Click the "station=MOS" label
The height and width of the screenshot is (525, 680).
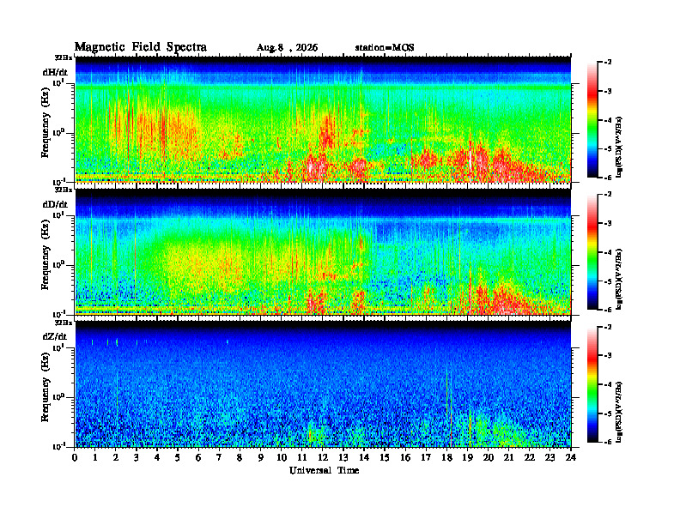[385, 48]
